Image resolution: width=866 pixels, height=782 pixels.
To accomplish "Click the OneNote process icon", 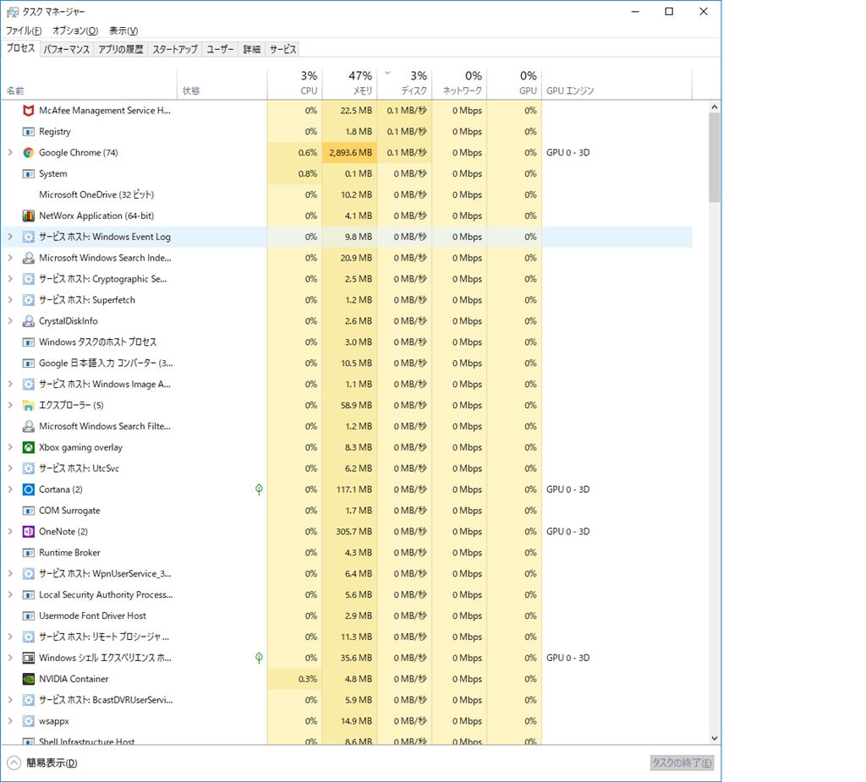I will click(x=28, y=531).
